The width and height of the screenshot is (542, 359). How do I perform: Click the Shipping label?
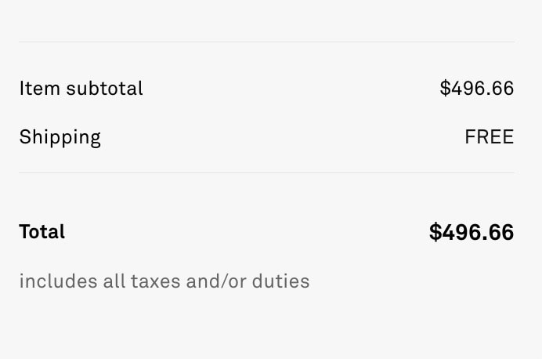[x=60, y=138]
